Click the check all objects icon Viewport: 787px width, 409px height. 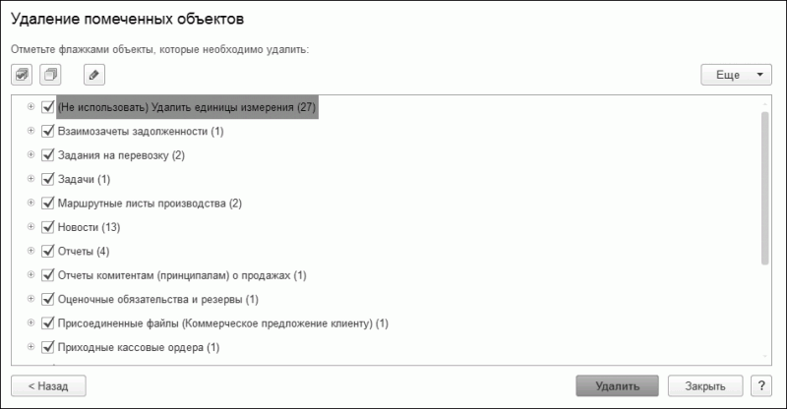(x=24, y=75)
